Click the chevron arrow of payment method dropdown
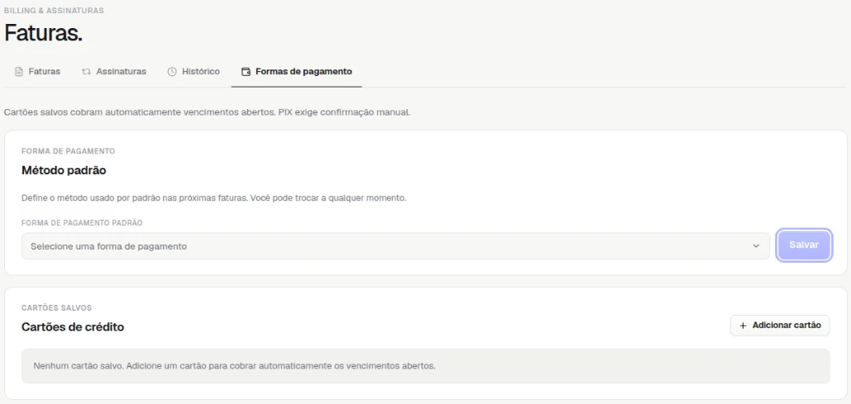The height and width of the screenshot is (404, 851). 756,246
